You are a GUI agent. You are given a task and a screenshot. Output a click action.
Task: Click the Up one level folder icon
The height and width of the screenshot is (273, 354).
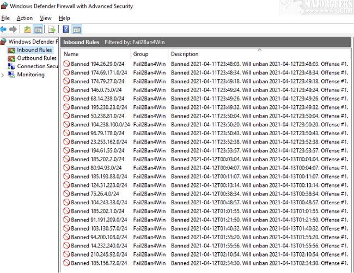(27, 29)
